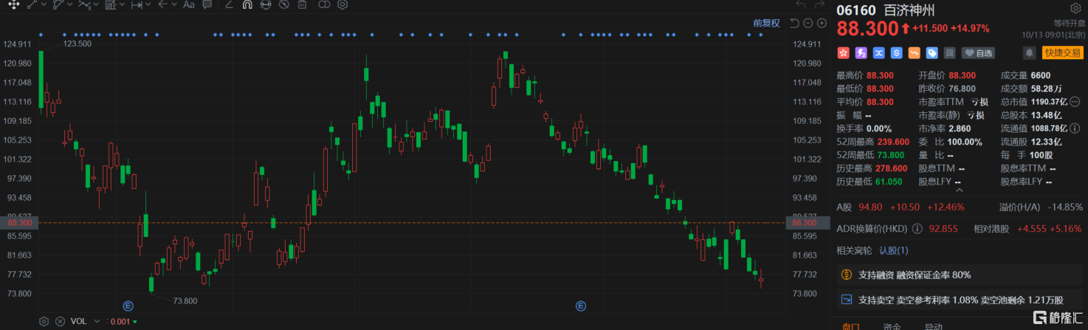
Task: Toggle the magnet snap mode
Action: (247, 4)
